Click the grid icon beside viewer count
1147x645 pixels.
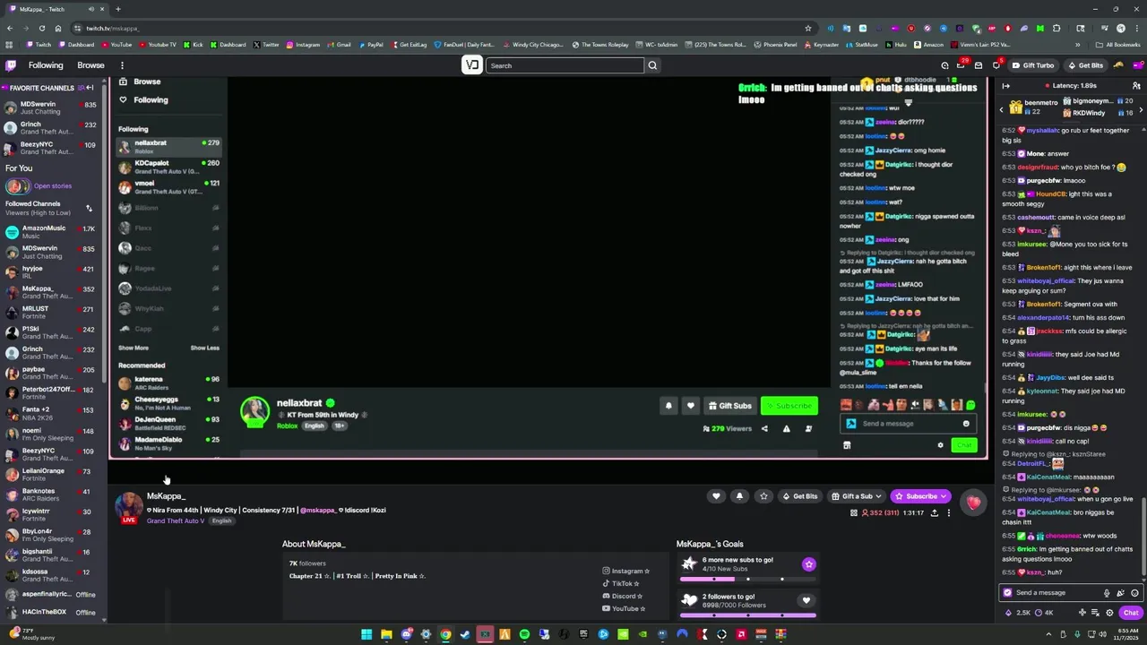point(853,513)
